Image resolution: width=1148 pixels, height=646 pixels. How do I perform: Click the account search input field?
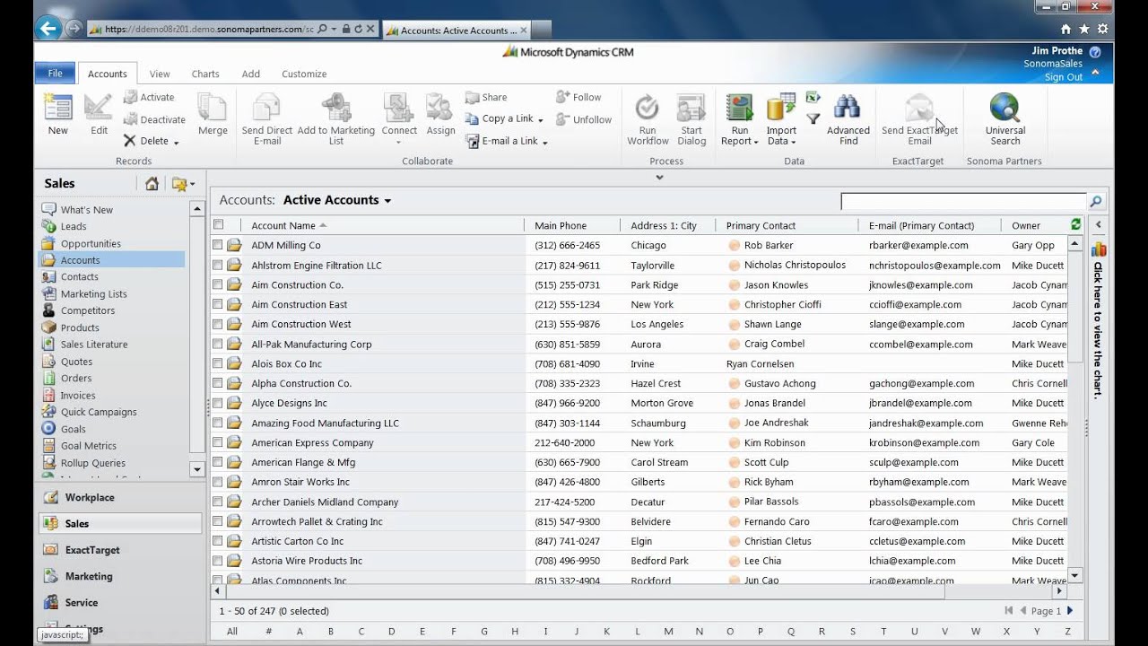pos(963,202)
